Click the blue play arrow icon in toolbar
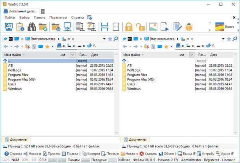Screen dimensions: 240x163 tap(164, 27)
